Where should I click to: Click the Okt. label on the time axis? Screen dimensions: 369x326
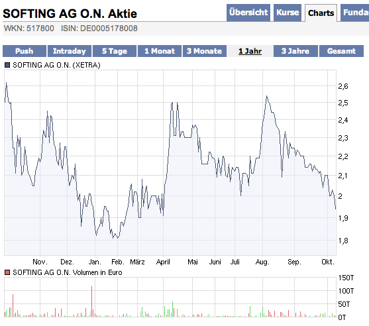pos(328,262)
